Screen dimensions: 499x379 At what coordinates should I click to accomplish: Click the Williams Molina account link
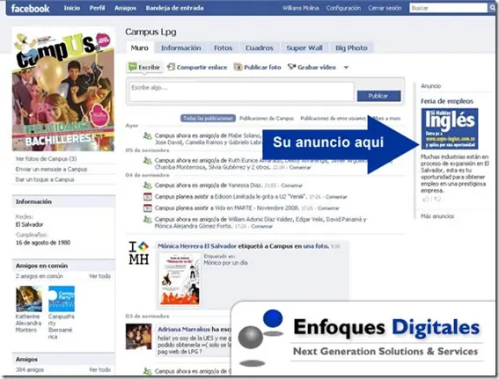300,8
